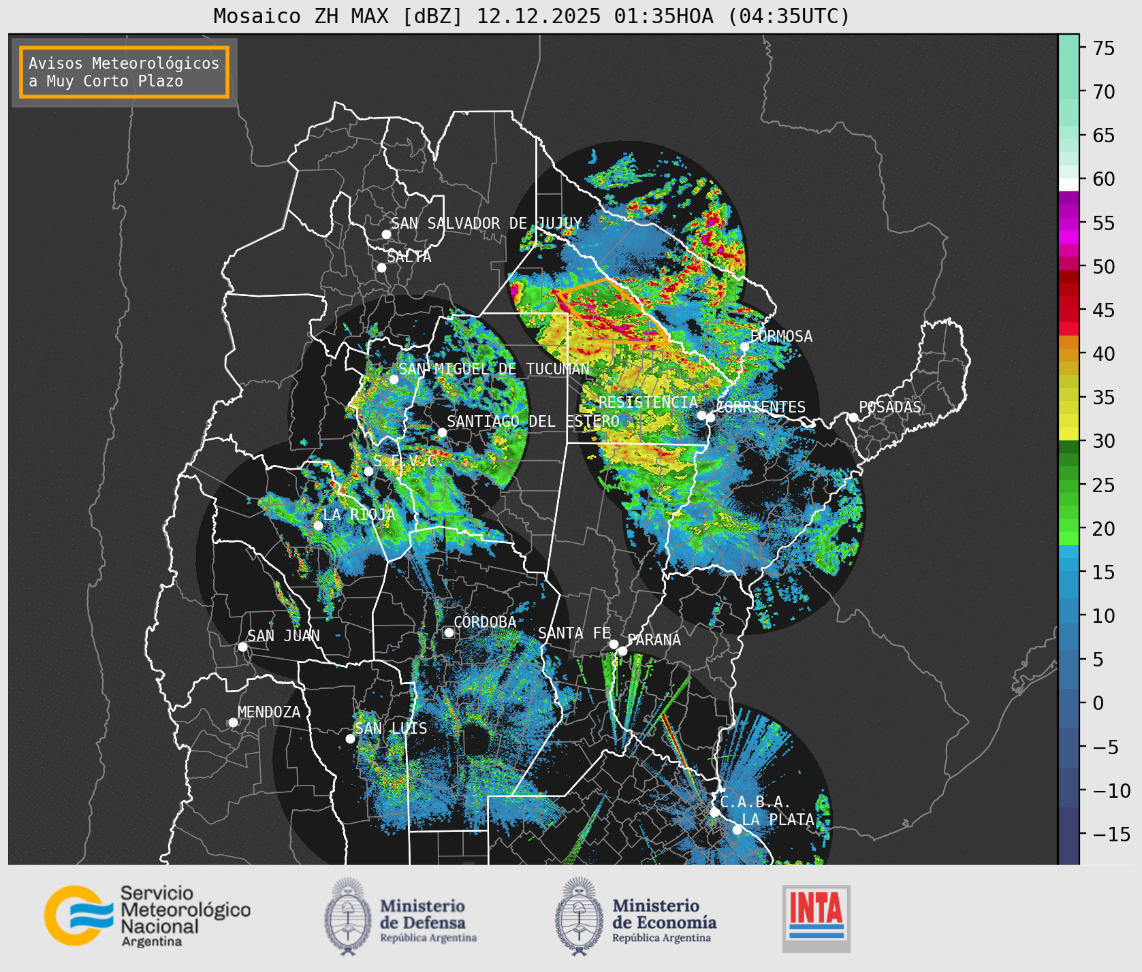Select the C.A.B.A. city marker
Screen dimensions: 1142x972
pyautogui.click(x=714, y=812)
